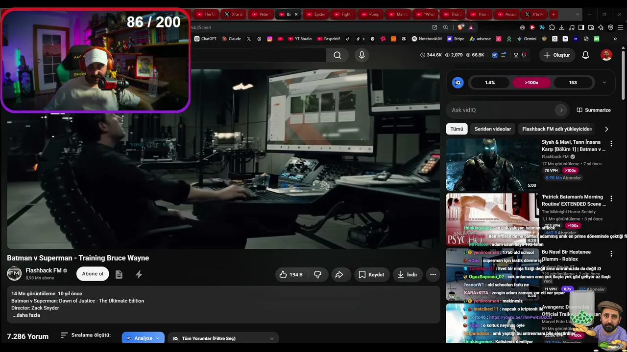
Task: Toggle the browser sidebar panel
Action: coord(581,27)
